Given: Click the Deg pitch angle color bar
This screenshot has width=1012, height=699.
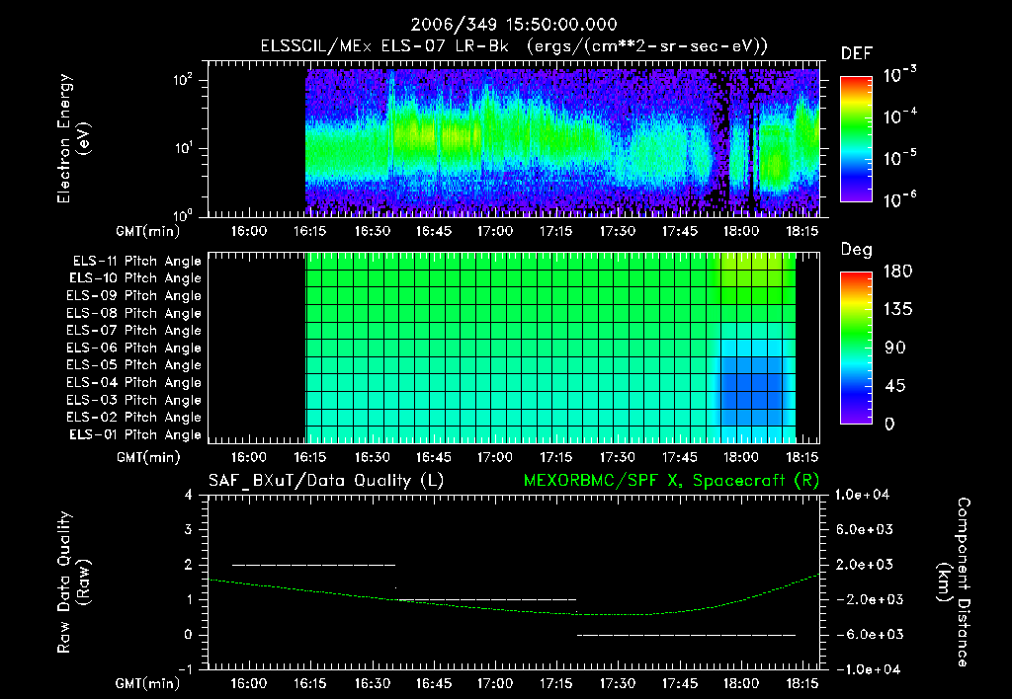Looking at the screenshot, I should 857,348.
